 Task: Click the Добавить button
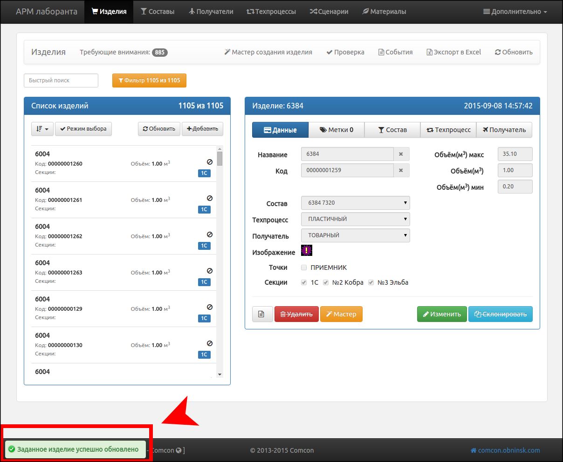(x=202, y=129)
